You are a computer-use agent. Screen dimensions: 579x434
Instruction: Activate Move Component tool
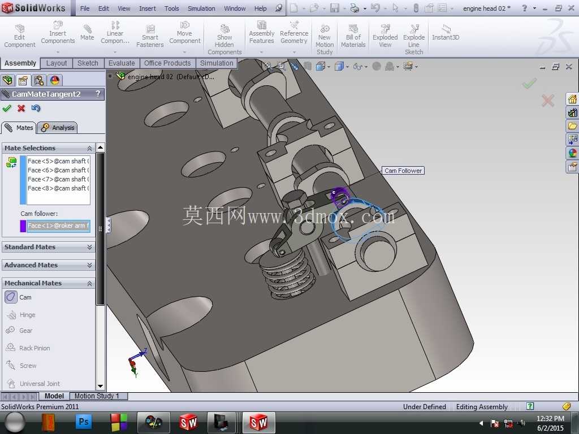(185, 33)
